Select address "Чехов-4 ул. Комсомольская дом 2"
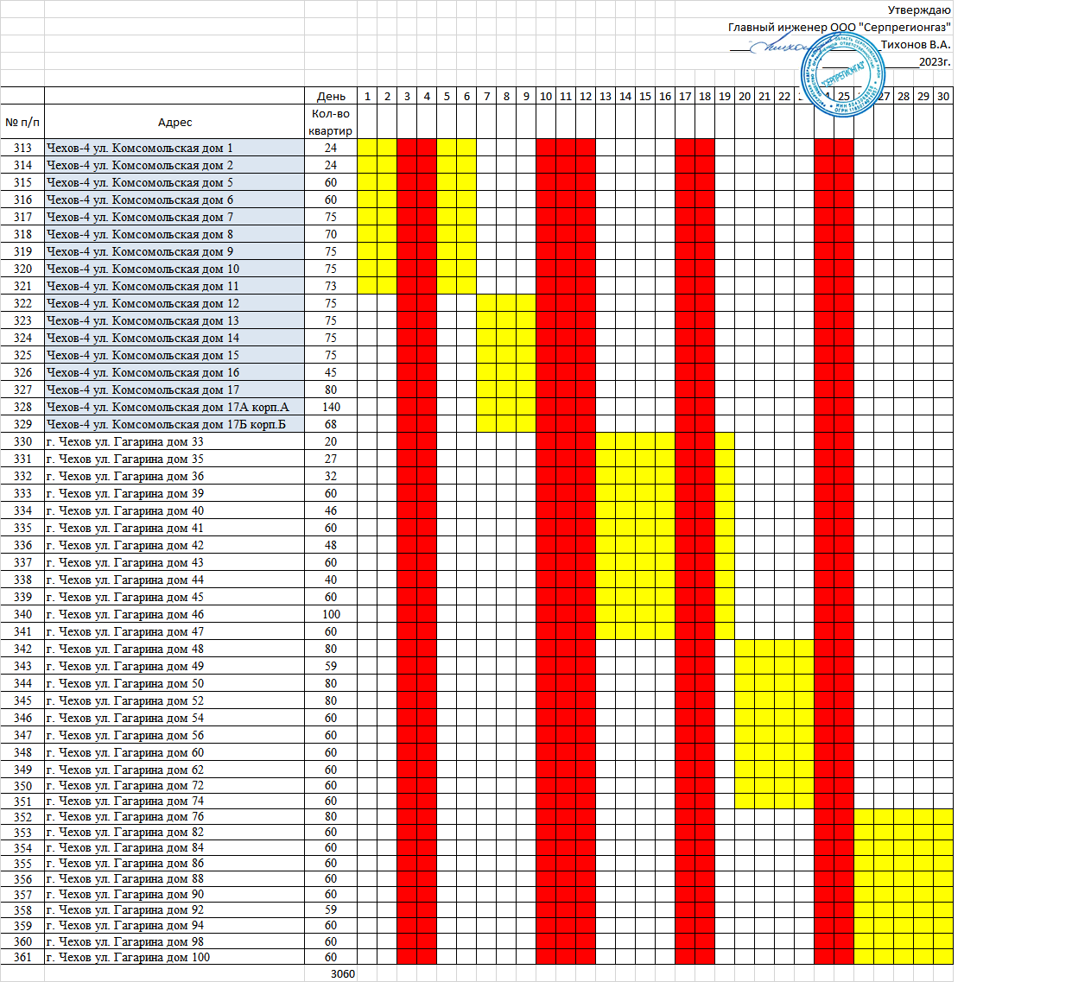The width and height of the screenshot is (1091, 982). click(x=174, y=165)
